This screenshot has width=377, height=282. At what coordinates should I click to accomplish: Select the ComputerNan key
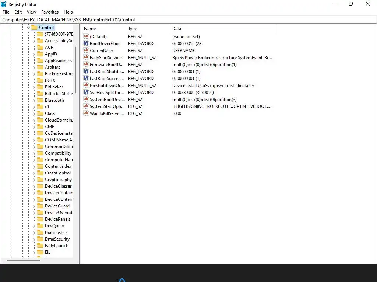[59, 159]
